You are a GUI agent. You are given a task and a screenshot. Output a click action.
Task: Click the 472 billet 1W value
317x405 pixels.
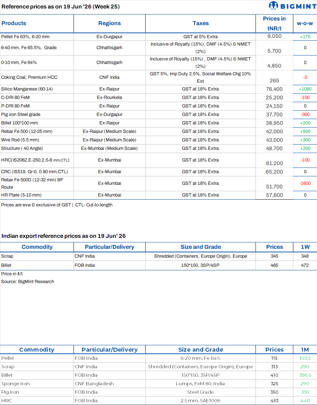pos(305,265)
